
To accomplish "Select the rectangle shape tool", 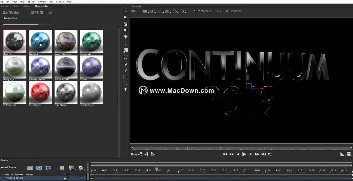I will tap(126, 77).
